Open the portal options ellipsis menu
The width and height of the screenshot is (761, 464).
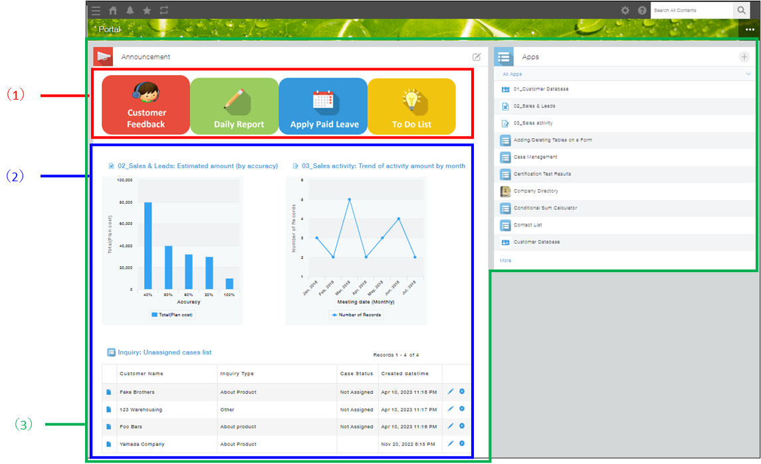click(x=750, y=29)
